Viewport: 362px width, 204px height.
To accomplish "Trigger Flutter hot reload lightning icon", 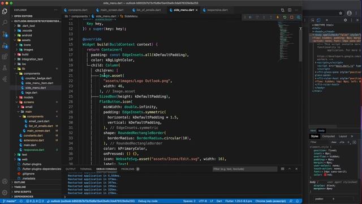I will point(278,17).
